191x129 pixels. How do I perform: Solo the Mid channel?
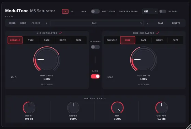click(13, 77)
